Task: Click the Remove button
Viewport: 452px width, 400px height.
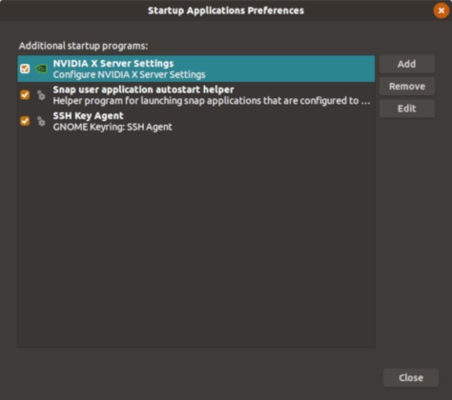Action: (407, 87)
